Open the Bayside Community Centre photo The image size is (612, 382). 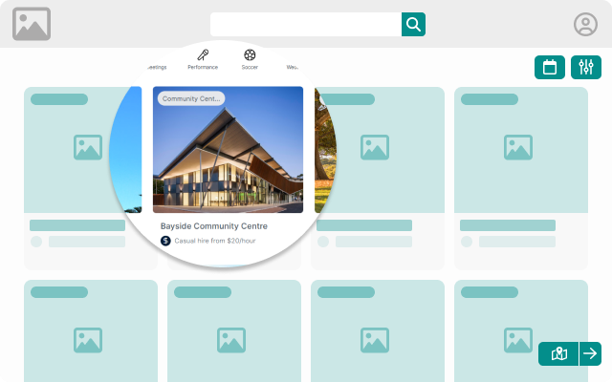pos(228,150)
